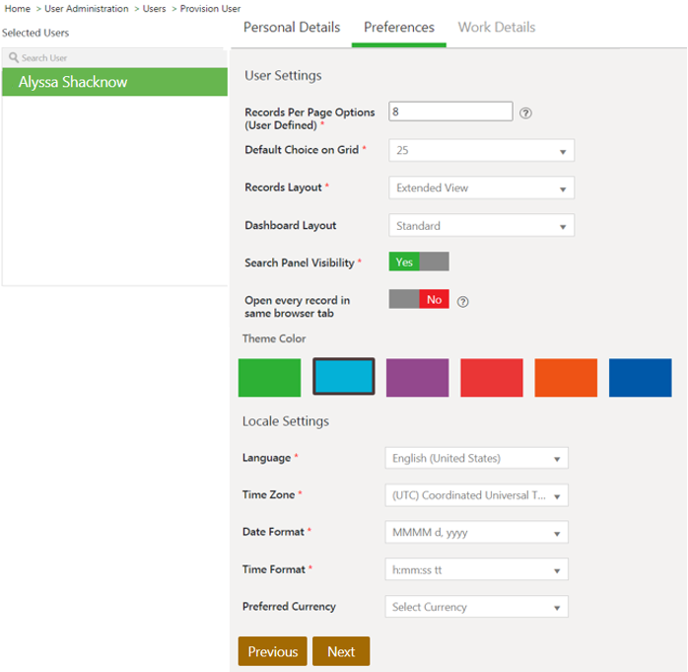Open the Work Details tab

[x=497, y=27]
